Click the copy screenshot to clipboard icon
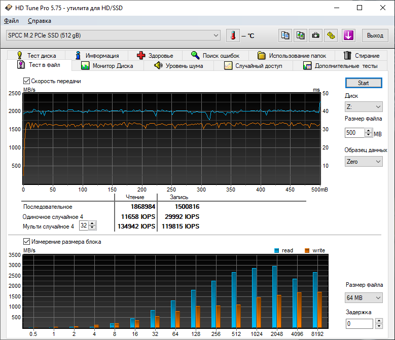This screenshot has width=395, height=340. [301, 35]
